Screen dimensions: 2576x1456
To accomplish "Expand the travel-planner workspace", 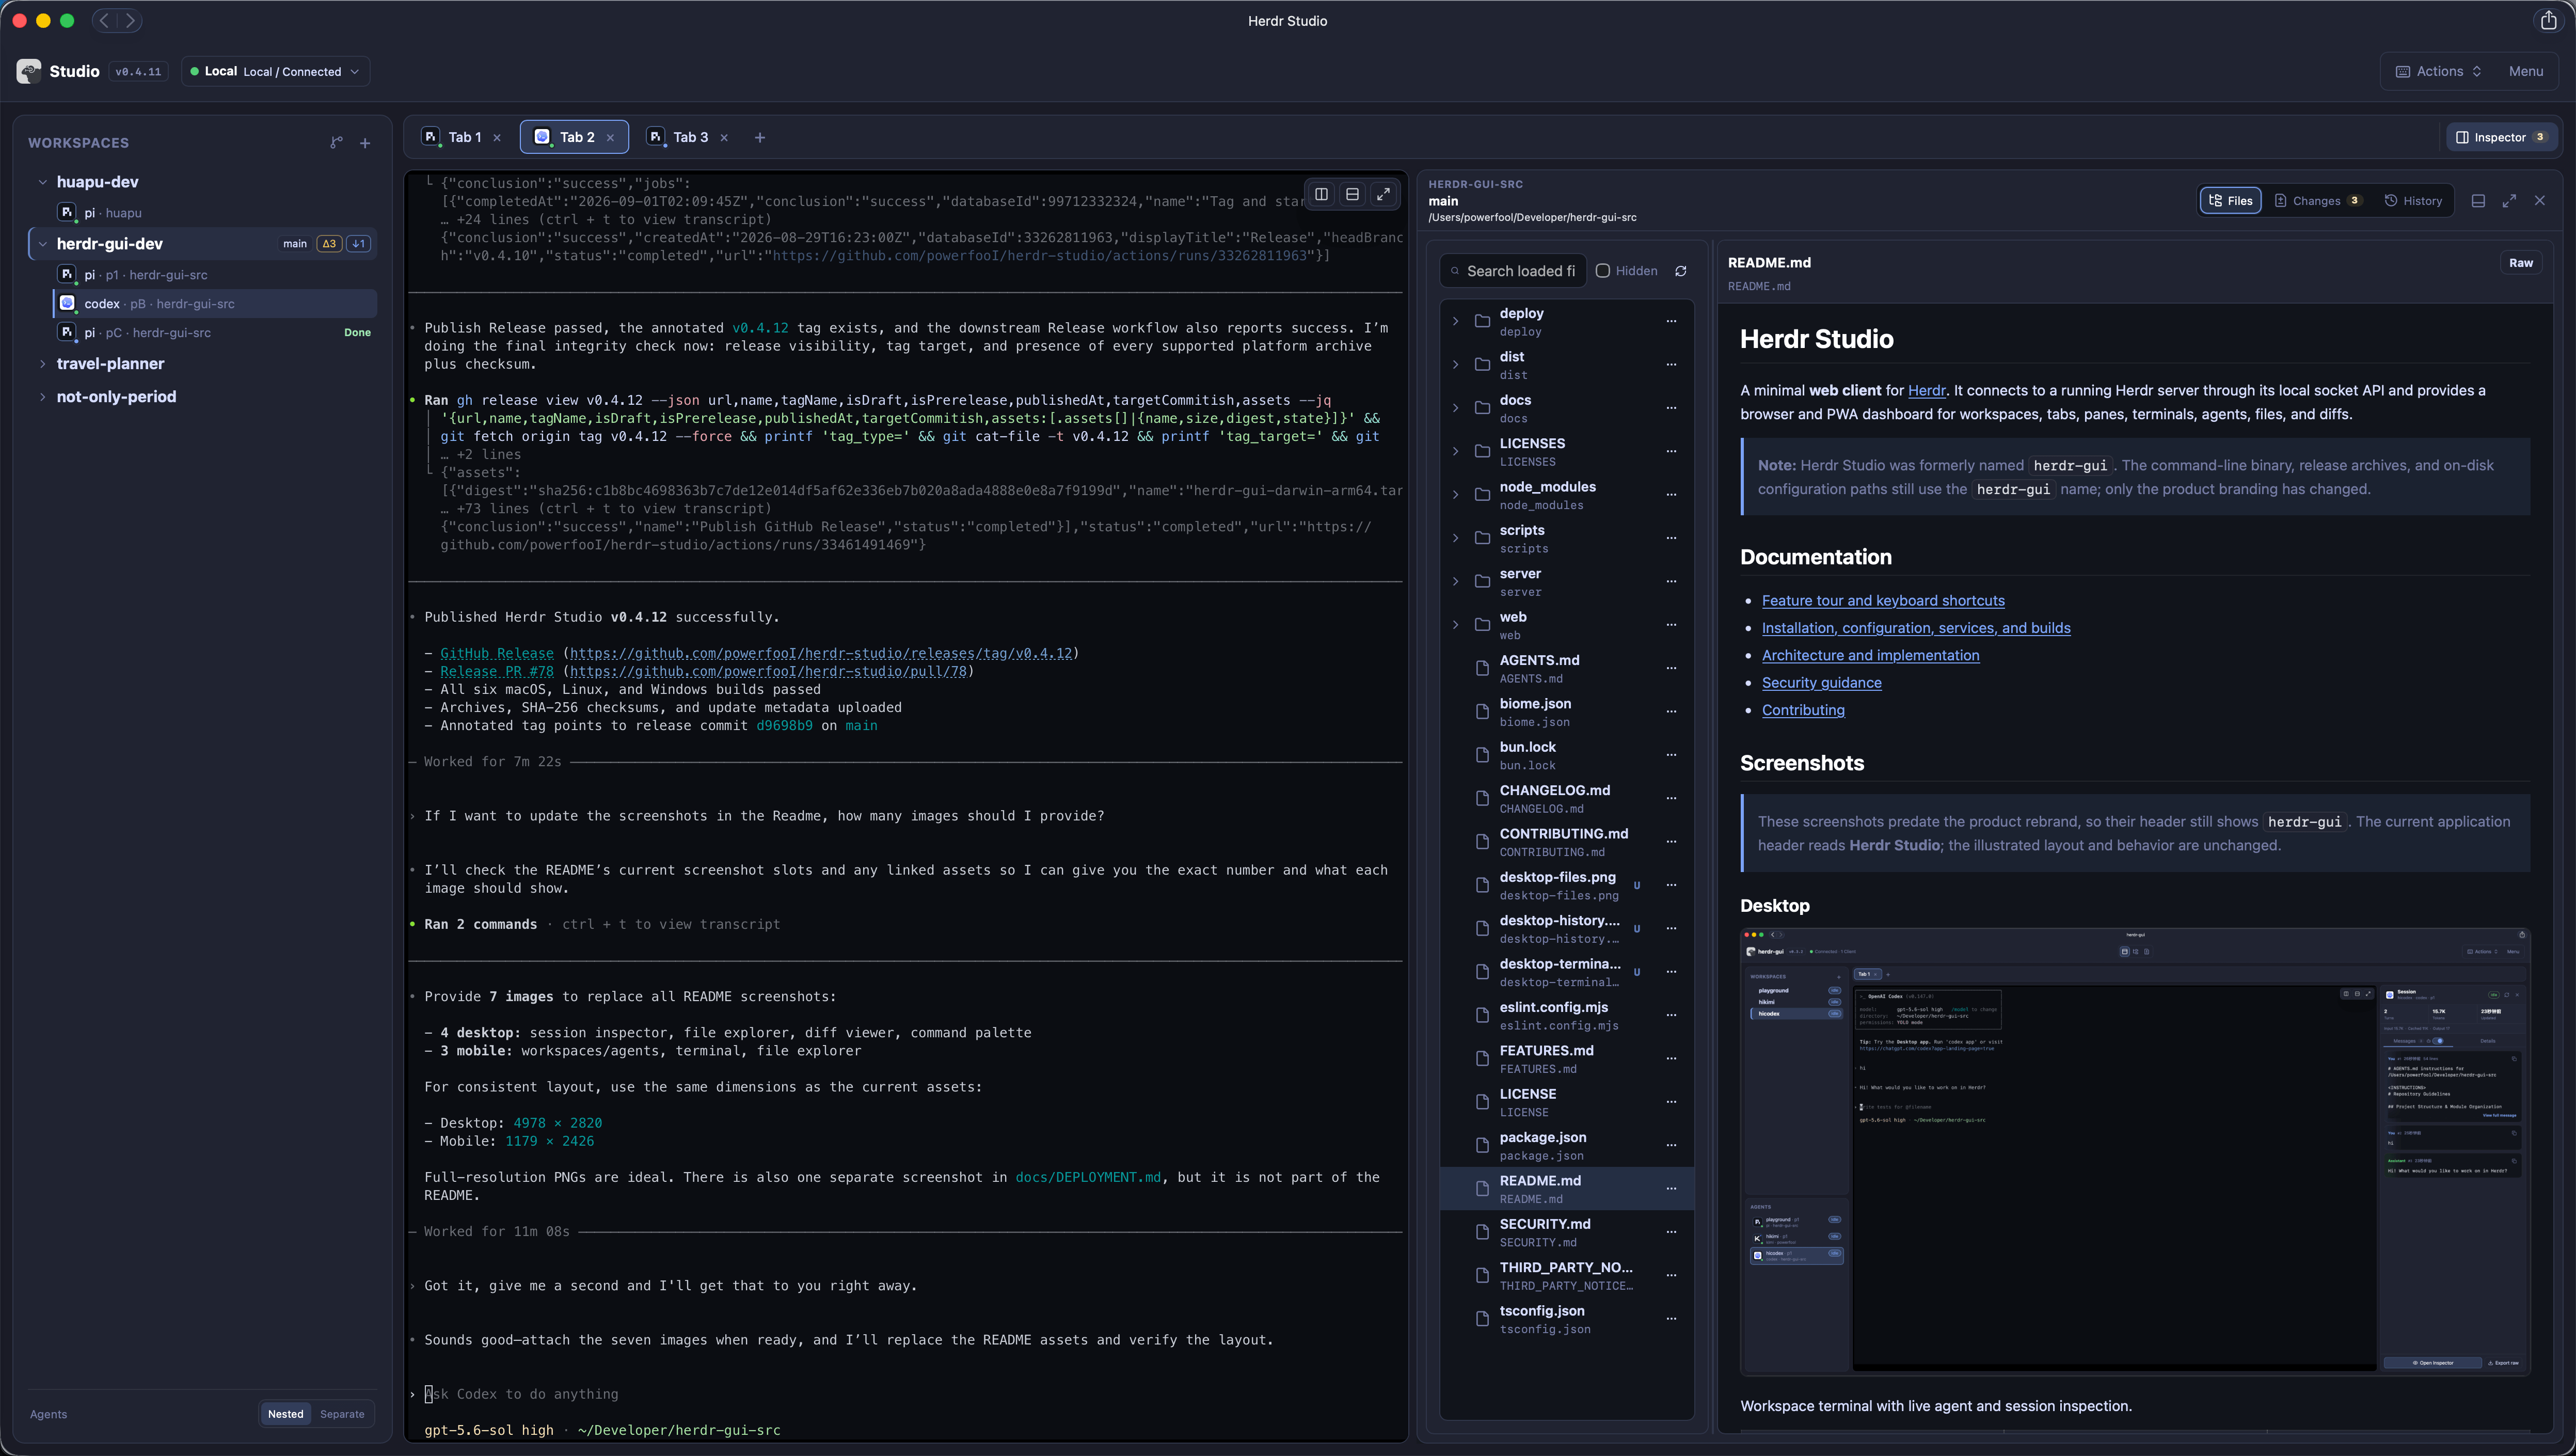I will click(42, 364).
